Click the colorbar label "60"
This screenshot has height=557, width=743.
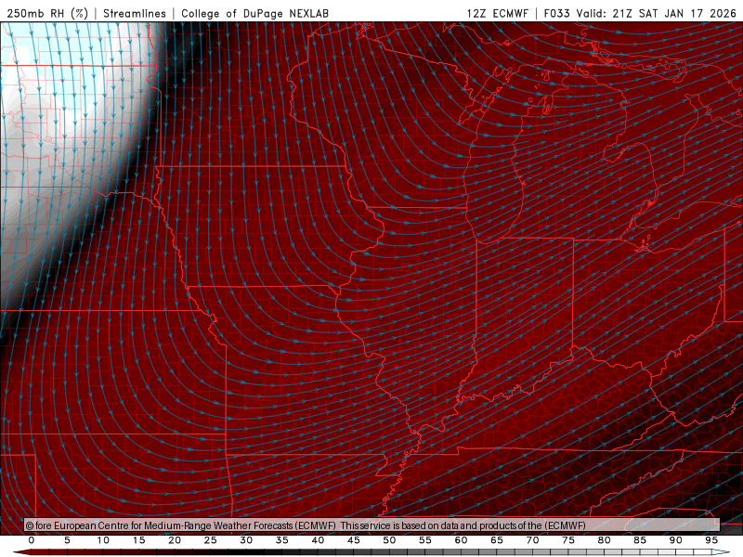[461, 540]
